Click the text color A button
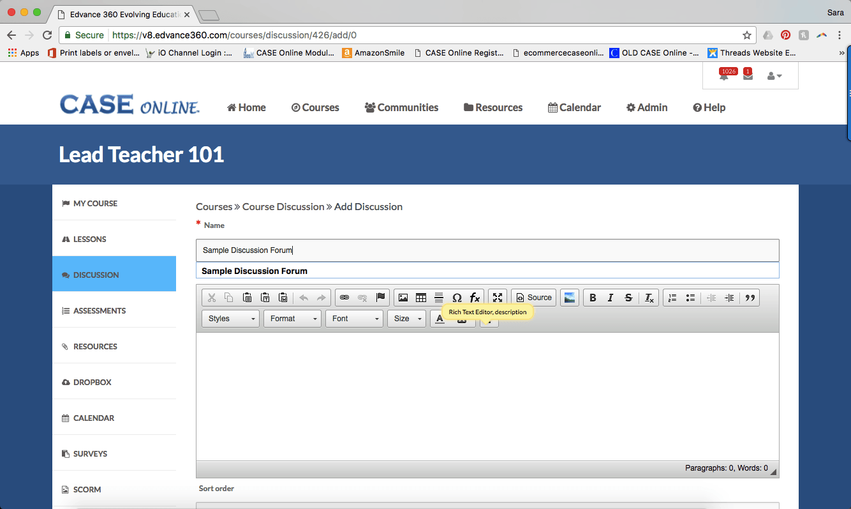 pyautogui.click(x=440, y=319)
